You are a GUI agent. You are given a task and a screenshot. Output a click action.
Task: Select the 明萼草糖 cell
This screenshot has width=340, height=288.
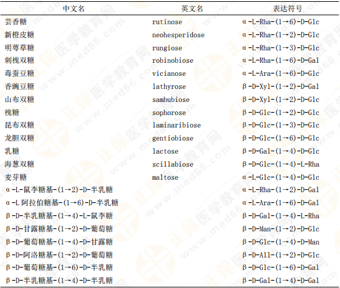pyautogui.click(x=19, y=47)
